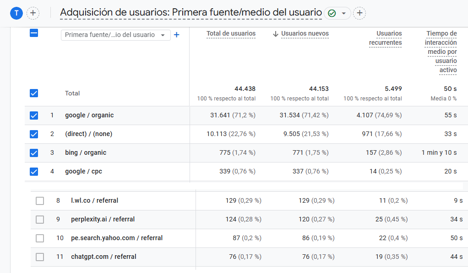
Task: Sort by the Total de usuarios column header
Action: [x=231, y=33]
